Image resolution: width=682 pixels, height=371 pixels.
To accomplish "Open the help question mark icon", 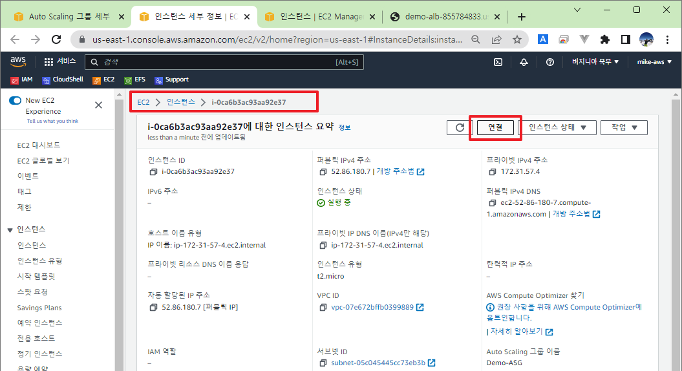I will [x=549, y=62].
